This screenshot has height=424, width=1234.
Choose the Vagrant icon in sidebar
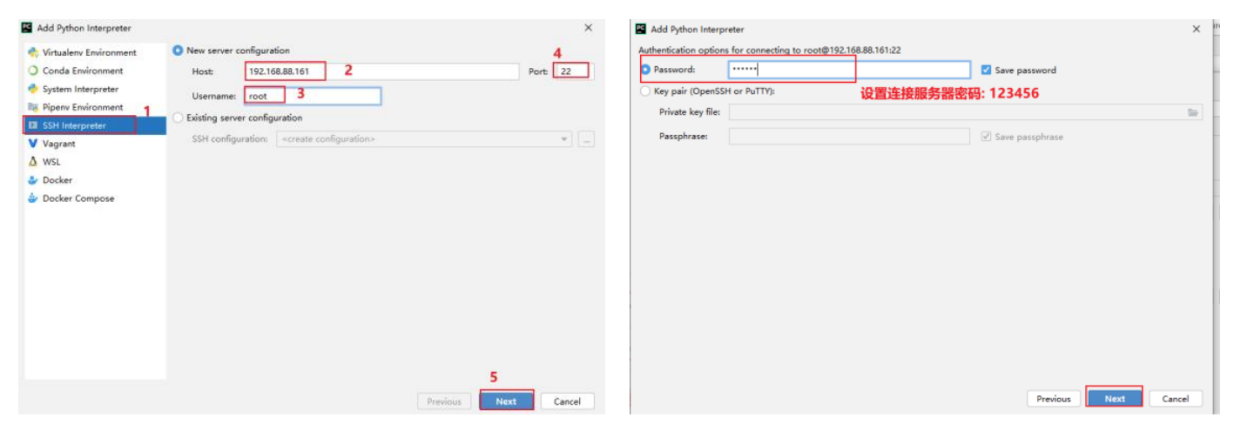coord(33,144)
